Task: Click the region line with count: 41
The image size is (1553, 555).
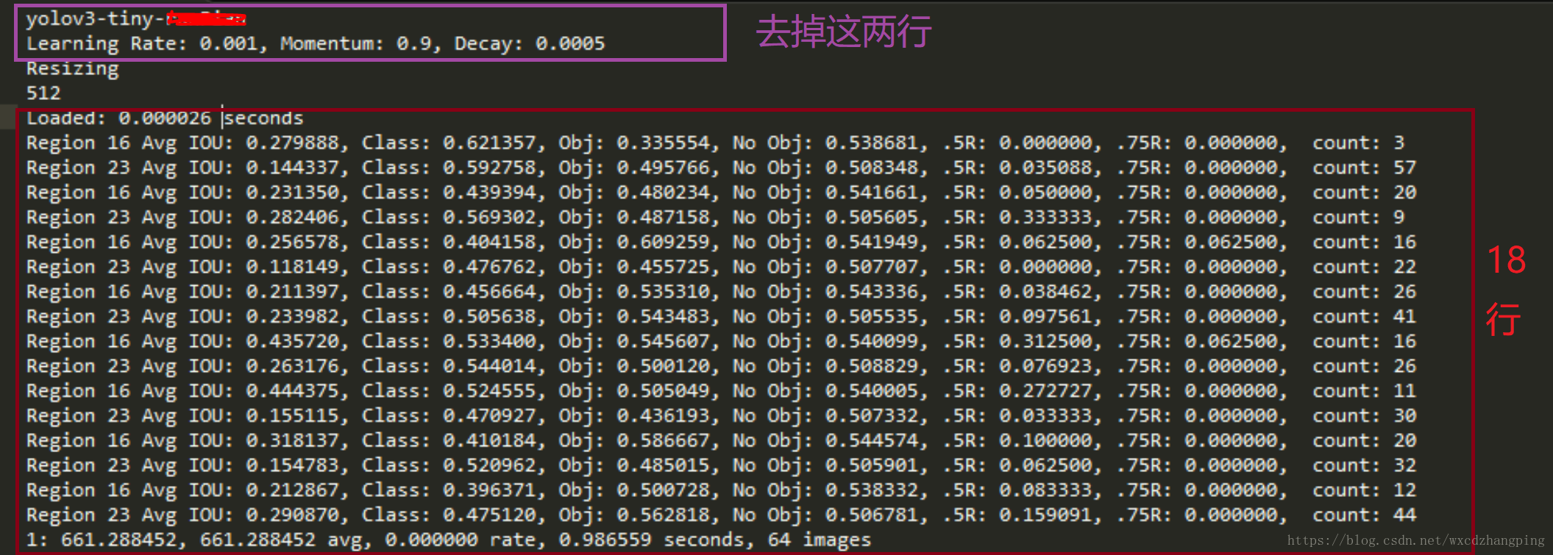Action: (x=721, y=317)
